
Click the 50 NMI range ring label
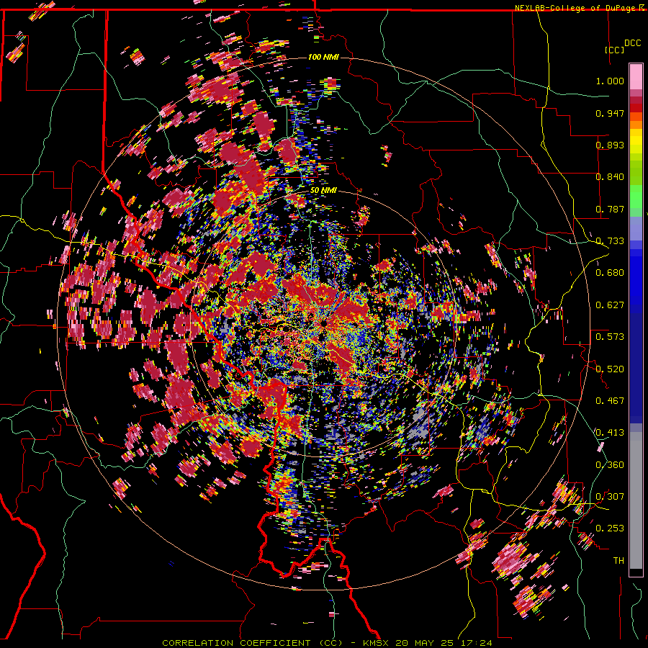[323, 190]
